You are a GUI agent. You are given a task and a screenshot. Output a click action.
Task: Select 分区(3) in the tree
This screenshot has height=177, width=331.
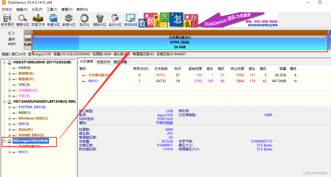pyautogui.click(x=24, y=84)
